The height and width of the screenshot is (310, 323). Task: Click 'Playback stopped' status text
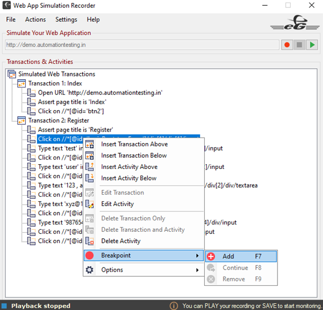click(41, 306)
